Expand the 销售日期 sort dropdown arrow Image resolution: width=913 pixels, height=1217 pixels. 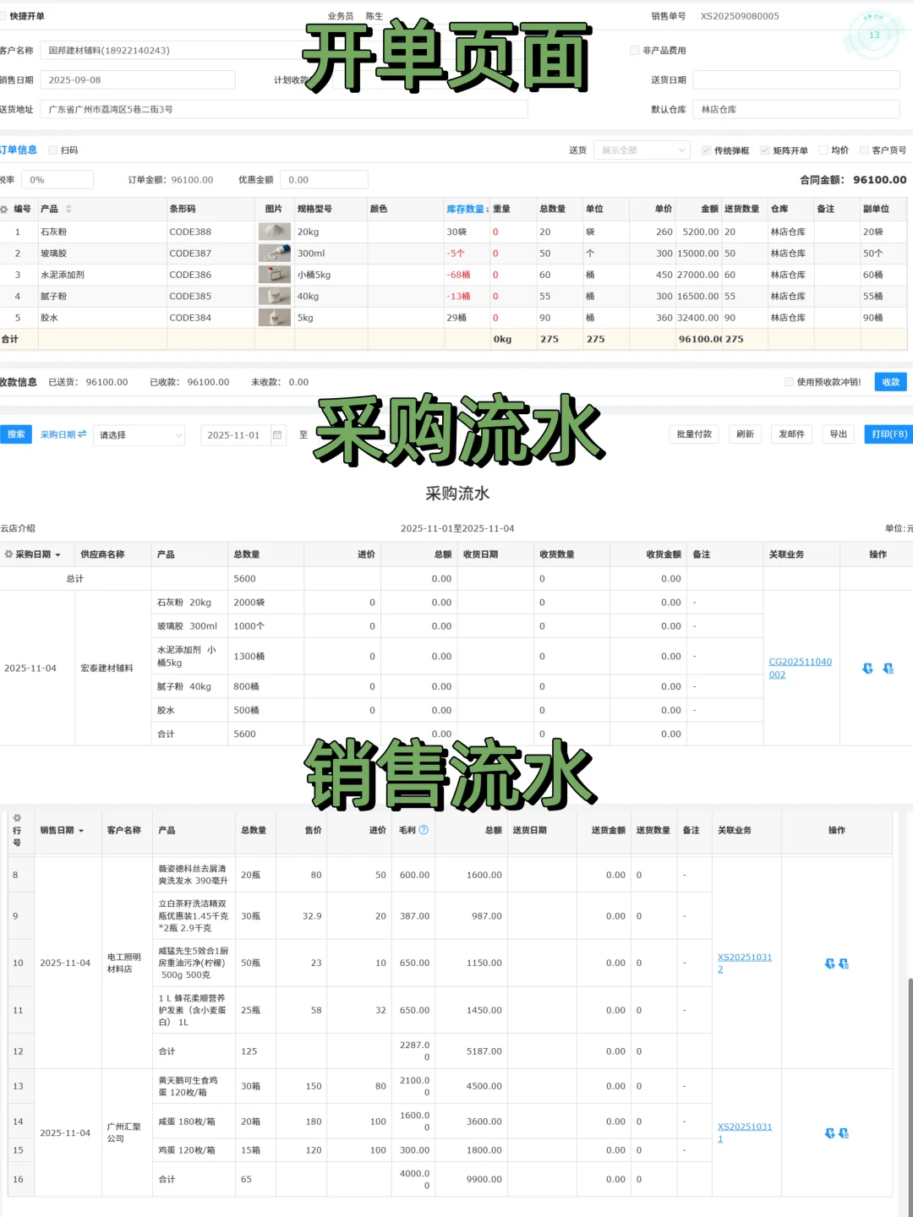(80, 830)
